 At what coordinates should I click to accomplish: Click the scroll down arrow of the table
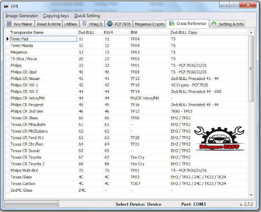(x=251, y=195)
